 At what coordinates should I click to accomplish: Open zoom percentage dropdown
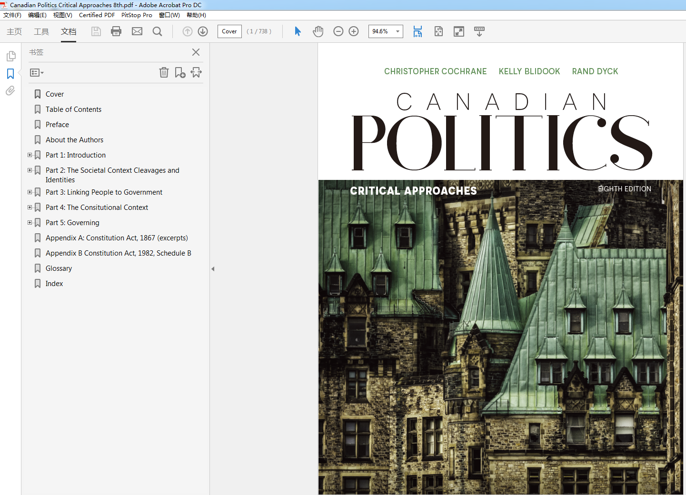point(398,31)
